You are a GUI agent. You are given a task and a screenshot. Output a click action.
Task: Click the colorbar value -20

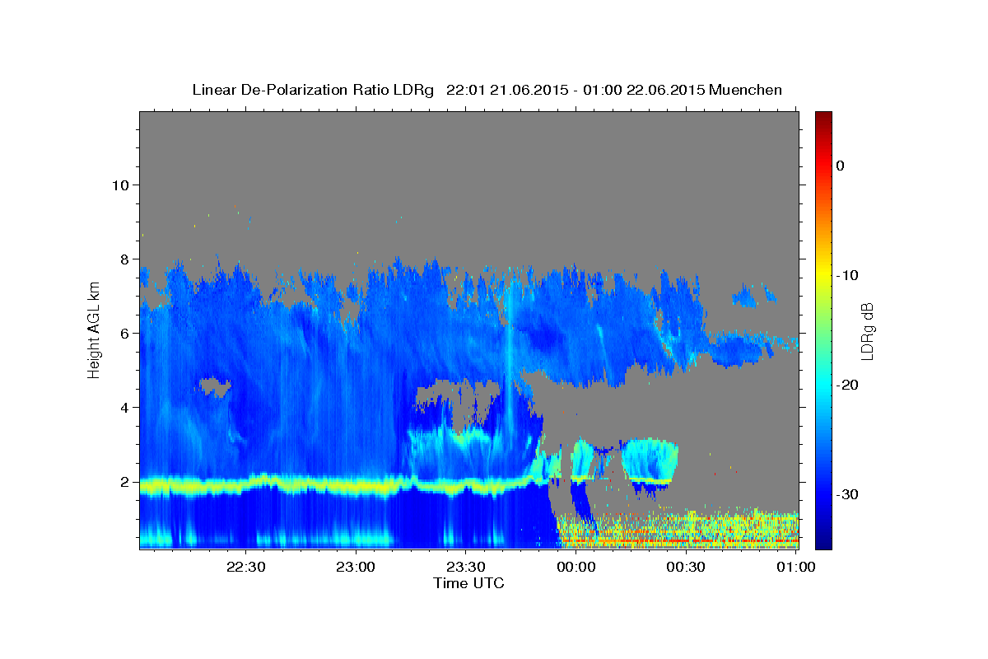tap(847, 385)
